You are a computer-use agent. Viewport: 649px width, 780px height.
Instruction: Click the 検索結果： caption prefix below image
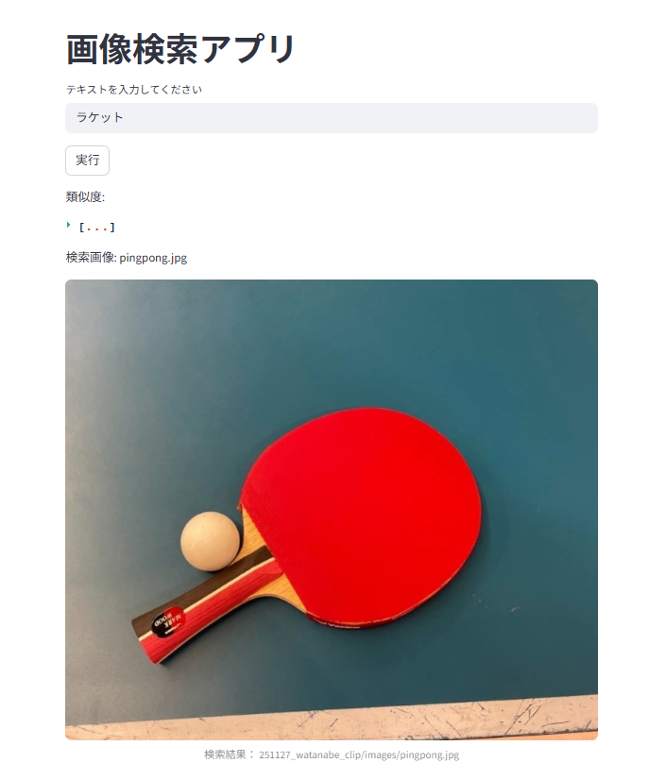(x=230, y=755)
